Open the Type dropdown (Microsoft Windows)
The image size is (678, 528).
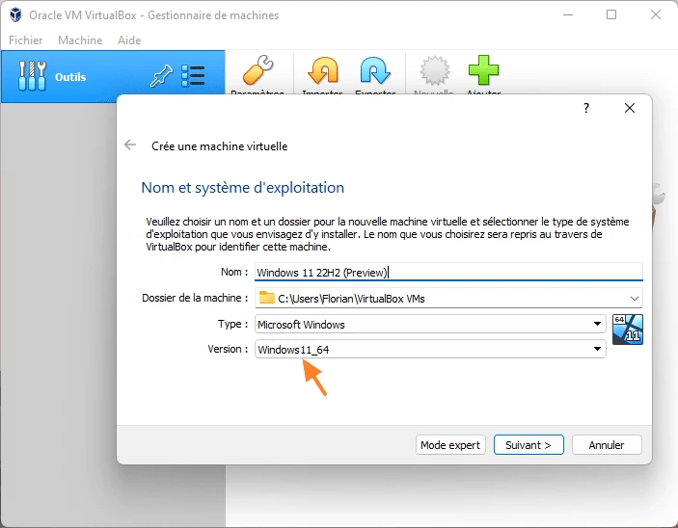(x=430, y=324)
